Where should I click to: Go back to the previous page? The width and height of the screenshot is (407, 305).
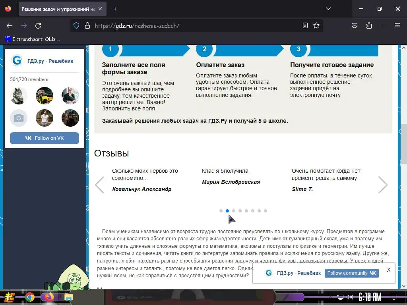10,26
